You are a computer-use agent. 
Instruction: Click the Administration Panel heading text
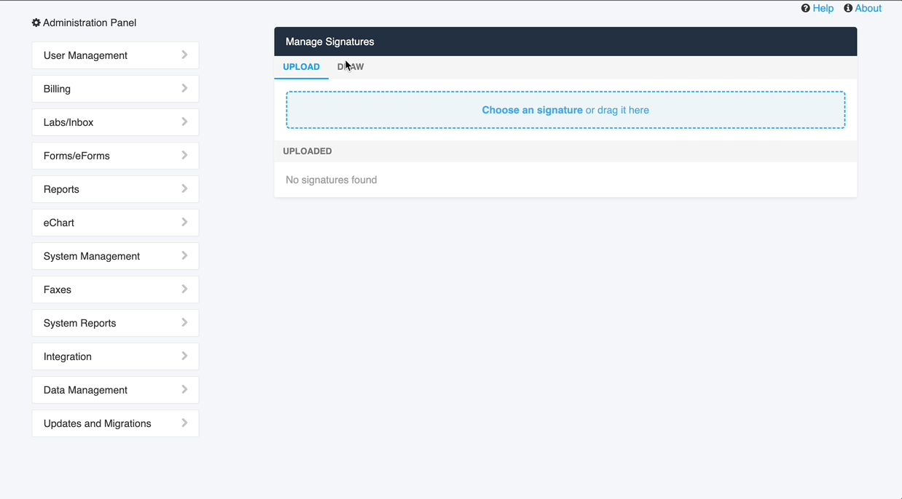[90, 23]
